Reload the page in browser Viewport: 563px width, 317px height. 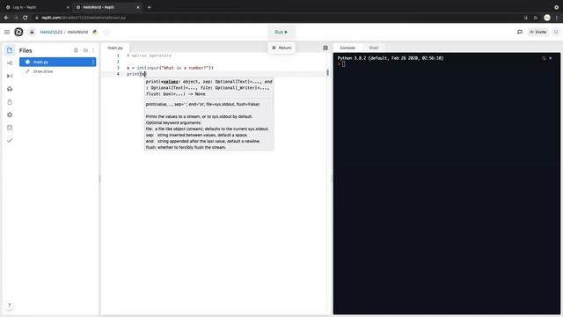26,18
